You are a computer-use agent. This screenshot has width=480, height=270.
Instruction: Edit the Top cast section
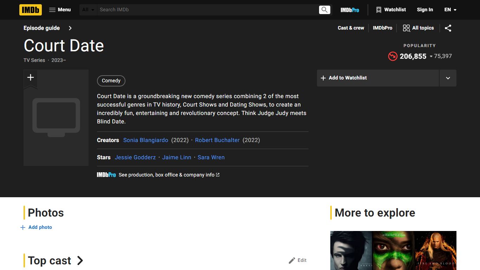(x=298, y=261)
